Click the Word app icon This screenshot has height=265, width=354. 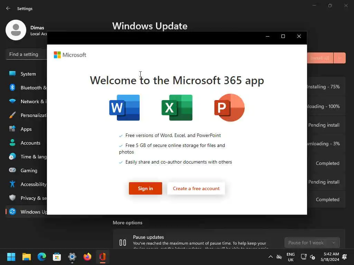[x=124, y=108]
